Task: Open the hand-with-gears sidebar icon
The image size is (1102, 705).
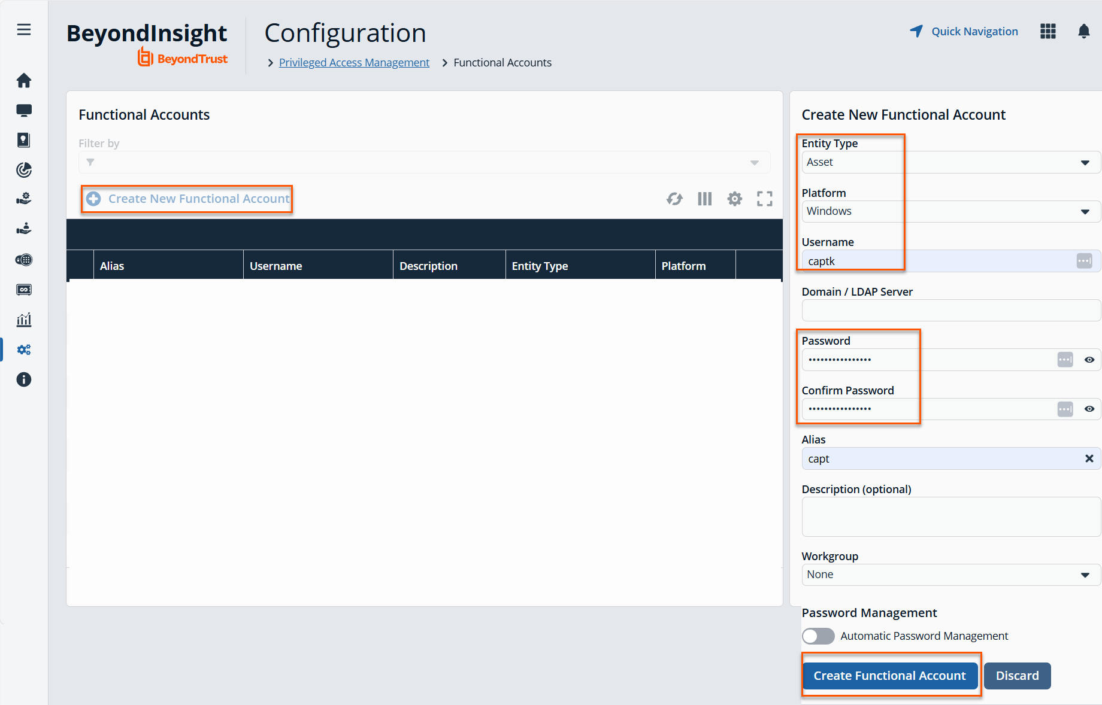Action: tap(24, 199)
